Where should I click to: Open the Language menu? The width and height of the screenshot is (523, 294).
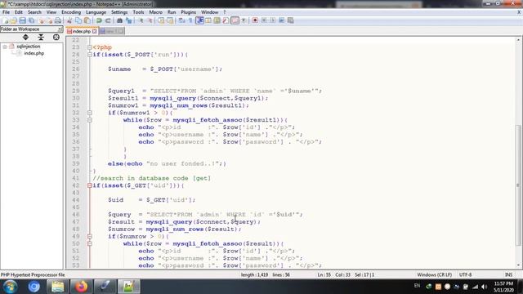click(x=96, y=12)
